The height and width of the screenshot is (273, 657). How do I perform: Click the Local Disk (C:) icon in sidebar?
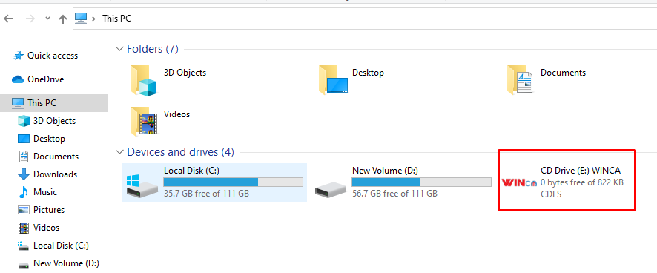click(x=24, y=246)
